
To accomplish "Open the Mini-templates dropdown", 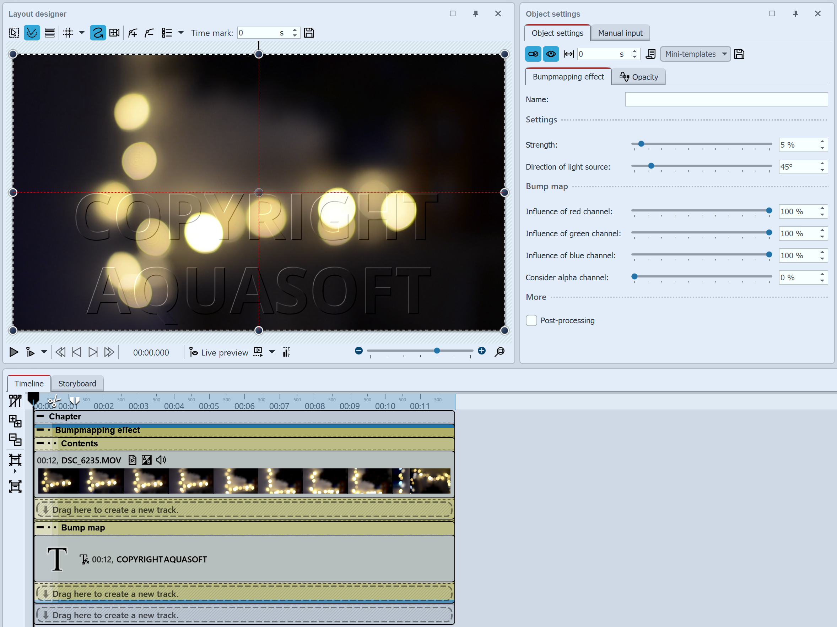I will click(x=695, y=54).
